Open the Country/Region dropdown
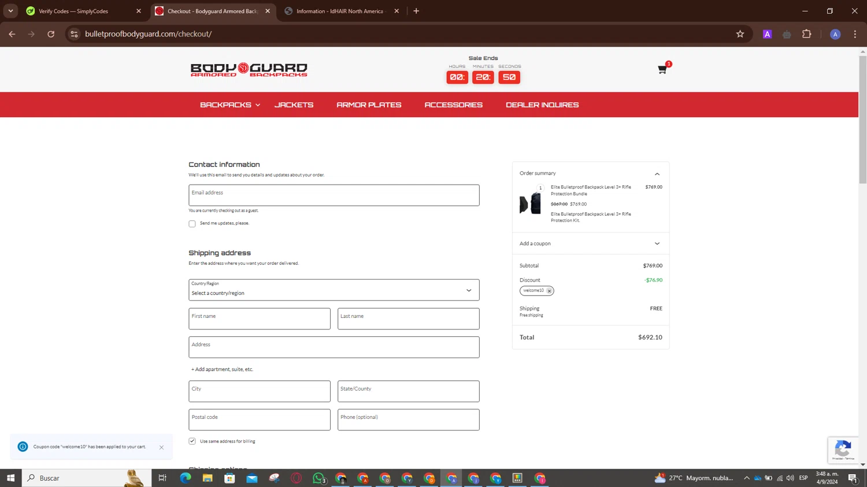Image resolution: width=867 pixels, height=487 pixels. coord(334,290)
